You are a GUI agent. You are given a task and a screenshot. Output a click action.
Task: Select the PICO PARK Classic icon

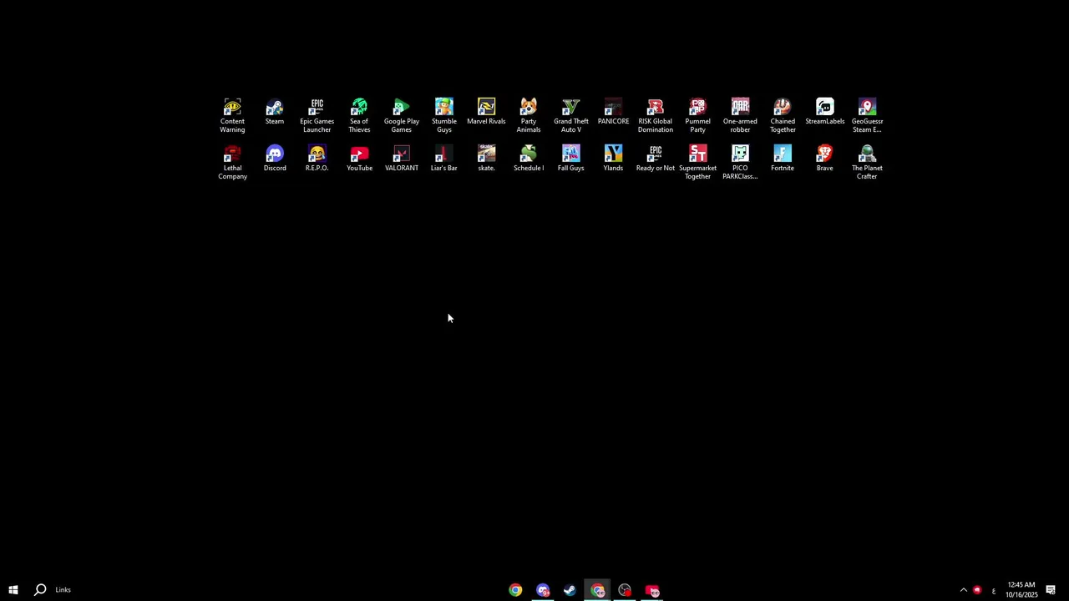click(740, 162)
